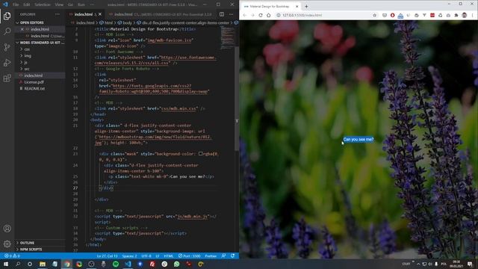The width and height of the screenshot is (478, 269).
Task: Click the highlighted Can you see me? text
Action: click(358, 140)
